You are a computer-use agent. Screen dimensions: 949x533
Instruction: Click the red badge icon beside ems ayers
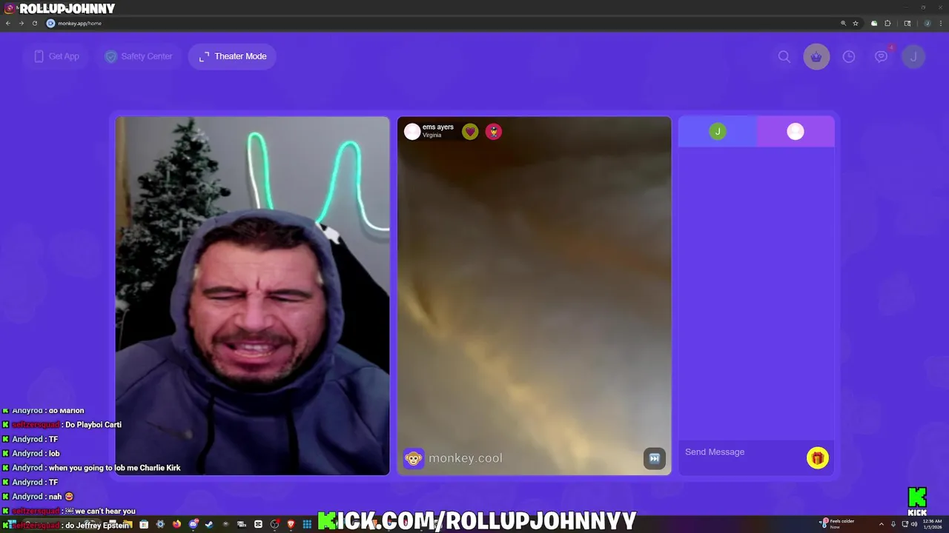494,132
